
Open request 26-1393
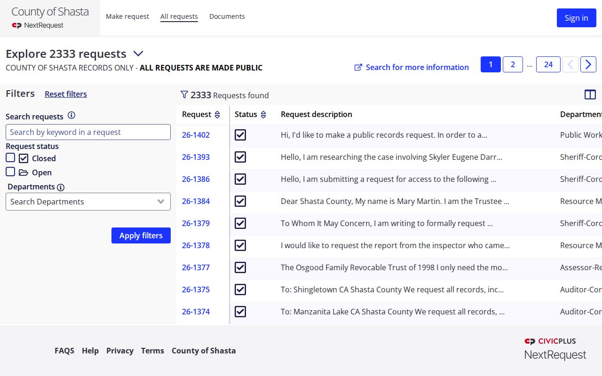pyautogui.click(x=196, y=157)
